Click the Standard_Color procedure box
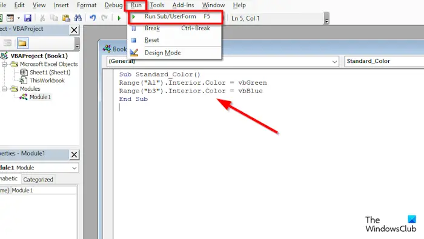Image resolution: width=424 pixels, height=239 pixels. (x=384, y=61)
